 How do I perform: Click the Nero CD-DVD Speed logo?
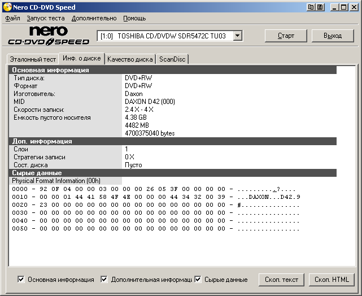click(x=49, y=36)
